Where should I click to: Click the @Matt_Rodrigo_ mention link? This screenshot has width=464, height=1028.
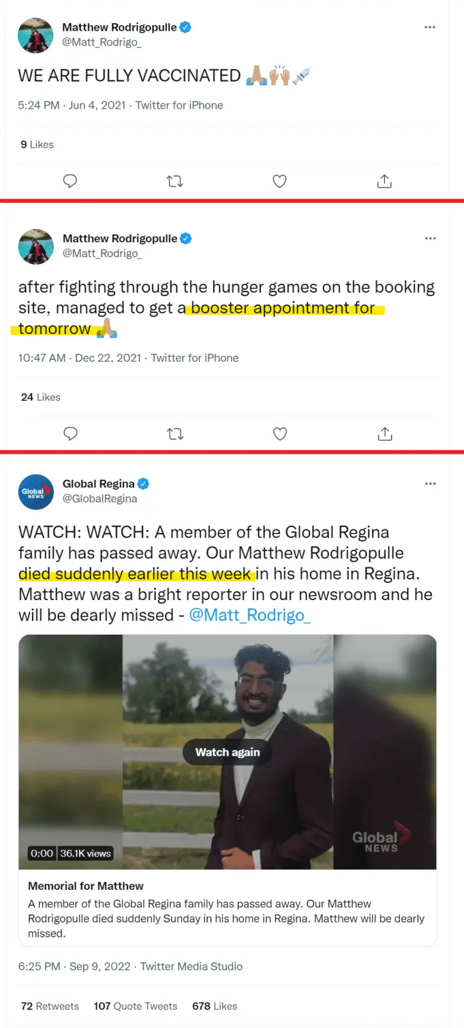250,615
